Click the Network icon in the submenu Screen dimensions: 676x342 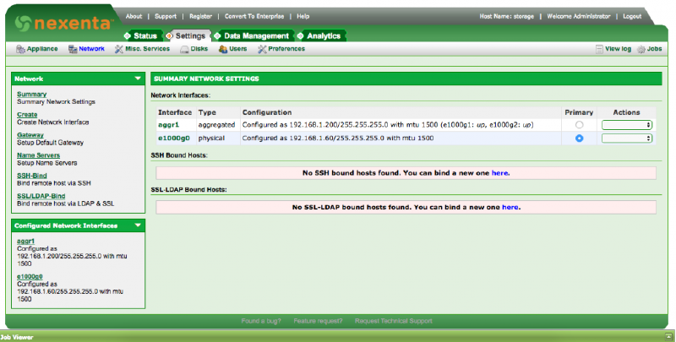[x=73, y=50]
